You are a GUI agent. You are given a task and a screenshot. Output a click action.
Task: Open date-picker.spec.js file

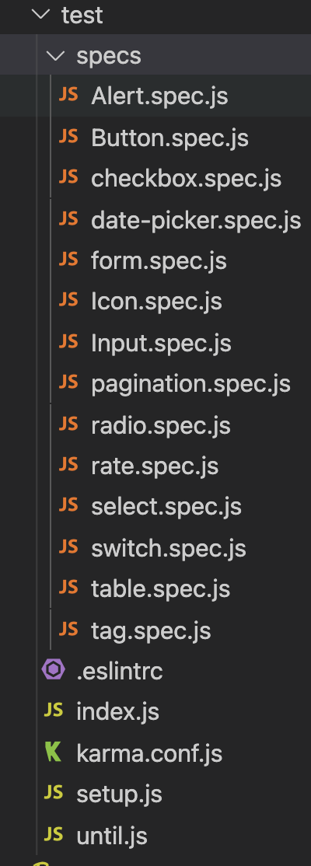coord(196,220)
